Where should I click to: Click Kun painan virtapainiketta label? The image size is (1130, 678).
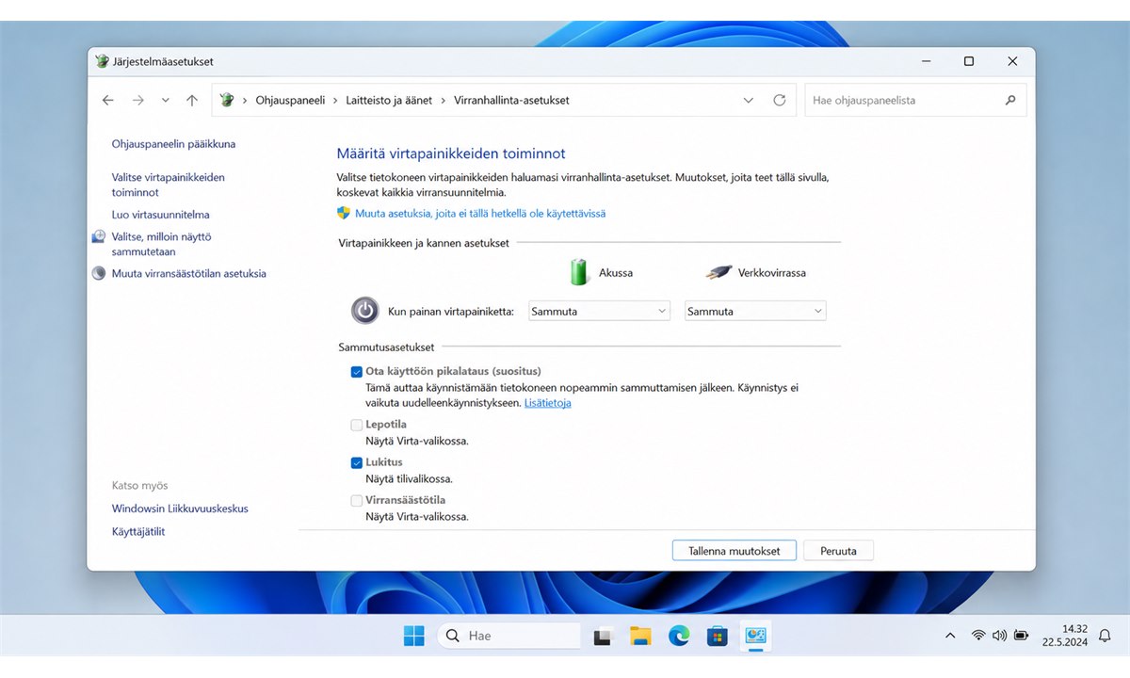point(451,311)
